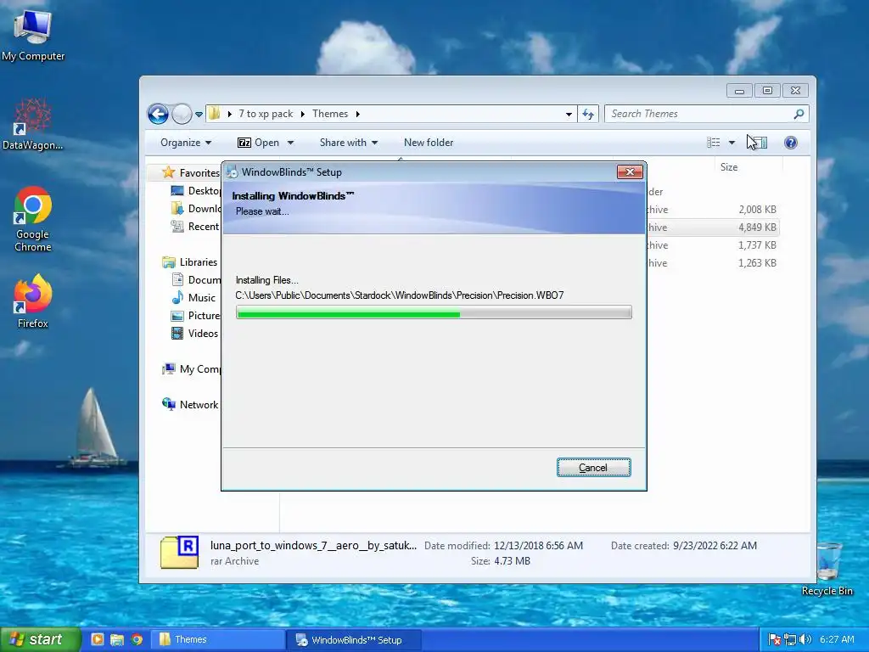Select Music library in navigation pane

(193, 298)
